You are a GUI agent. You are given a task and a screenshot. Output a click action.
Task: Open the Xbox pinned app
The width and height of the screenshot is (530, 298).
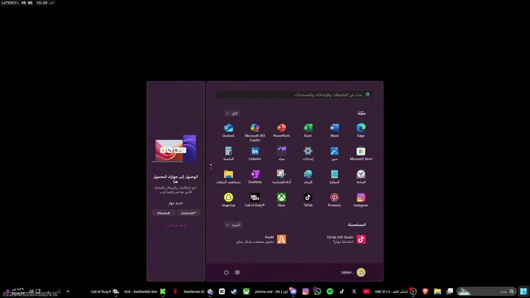coord(282,200)
